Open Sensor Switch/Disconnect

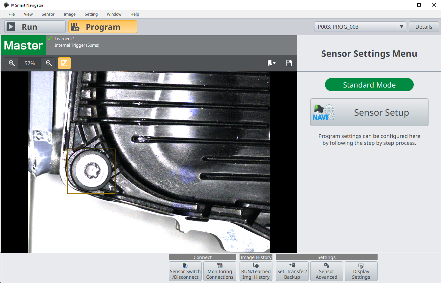tap(185, 271)
